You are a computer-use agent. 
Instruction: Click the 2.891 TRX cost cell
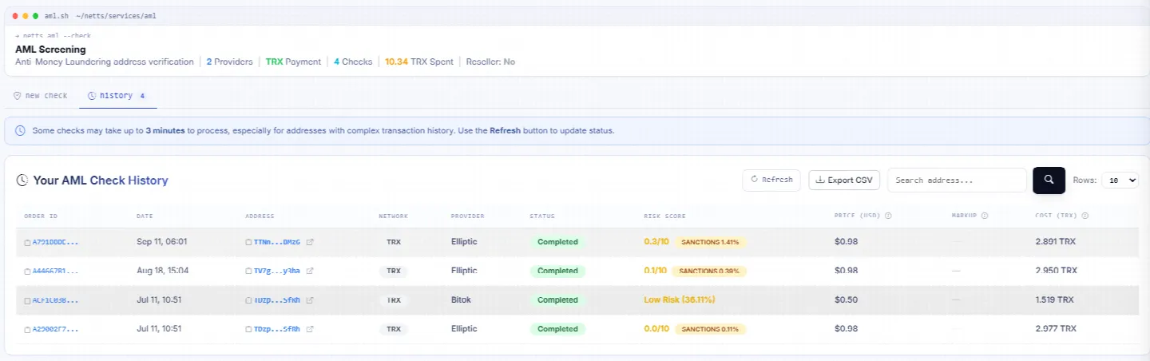(x=1056, y=242)
